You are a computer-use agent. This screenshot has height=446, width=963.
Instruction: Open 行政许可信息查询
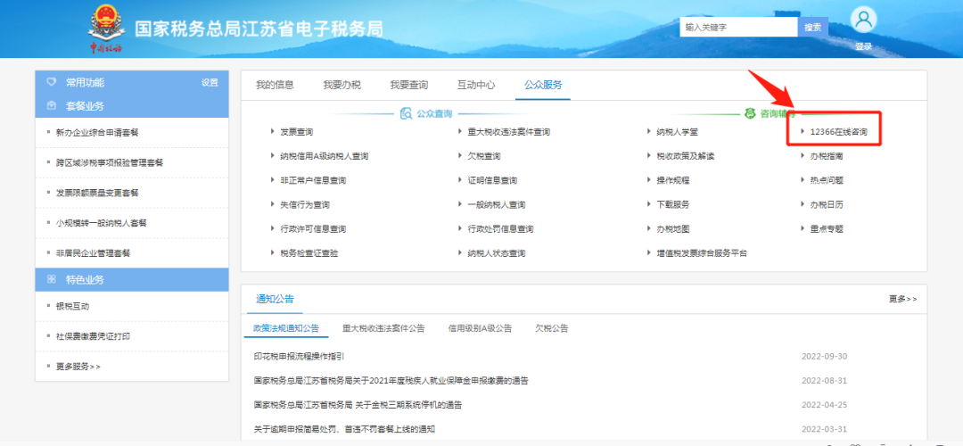coord(313,229)
